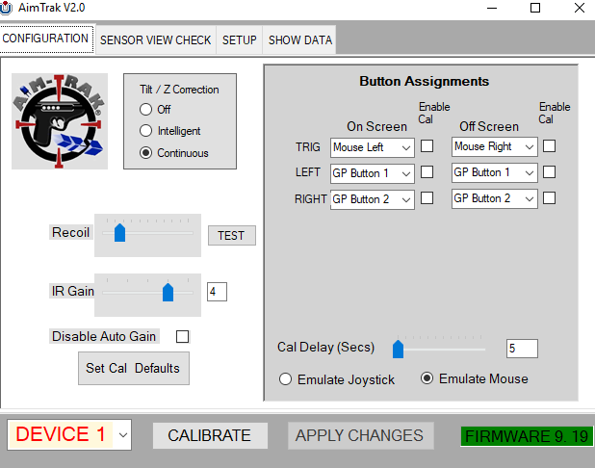Screen dimensions: 595x468
Task: Click the FIRMWARE 9.19 indicator
Action: pyautogui.click(x=527, y=436)
